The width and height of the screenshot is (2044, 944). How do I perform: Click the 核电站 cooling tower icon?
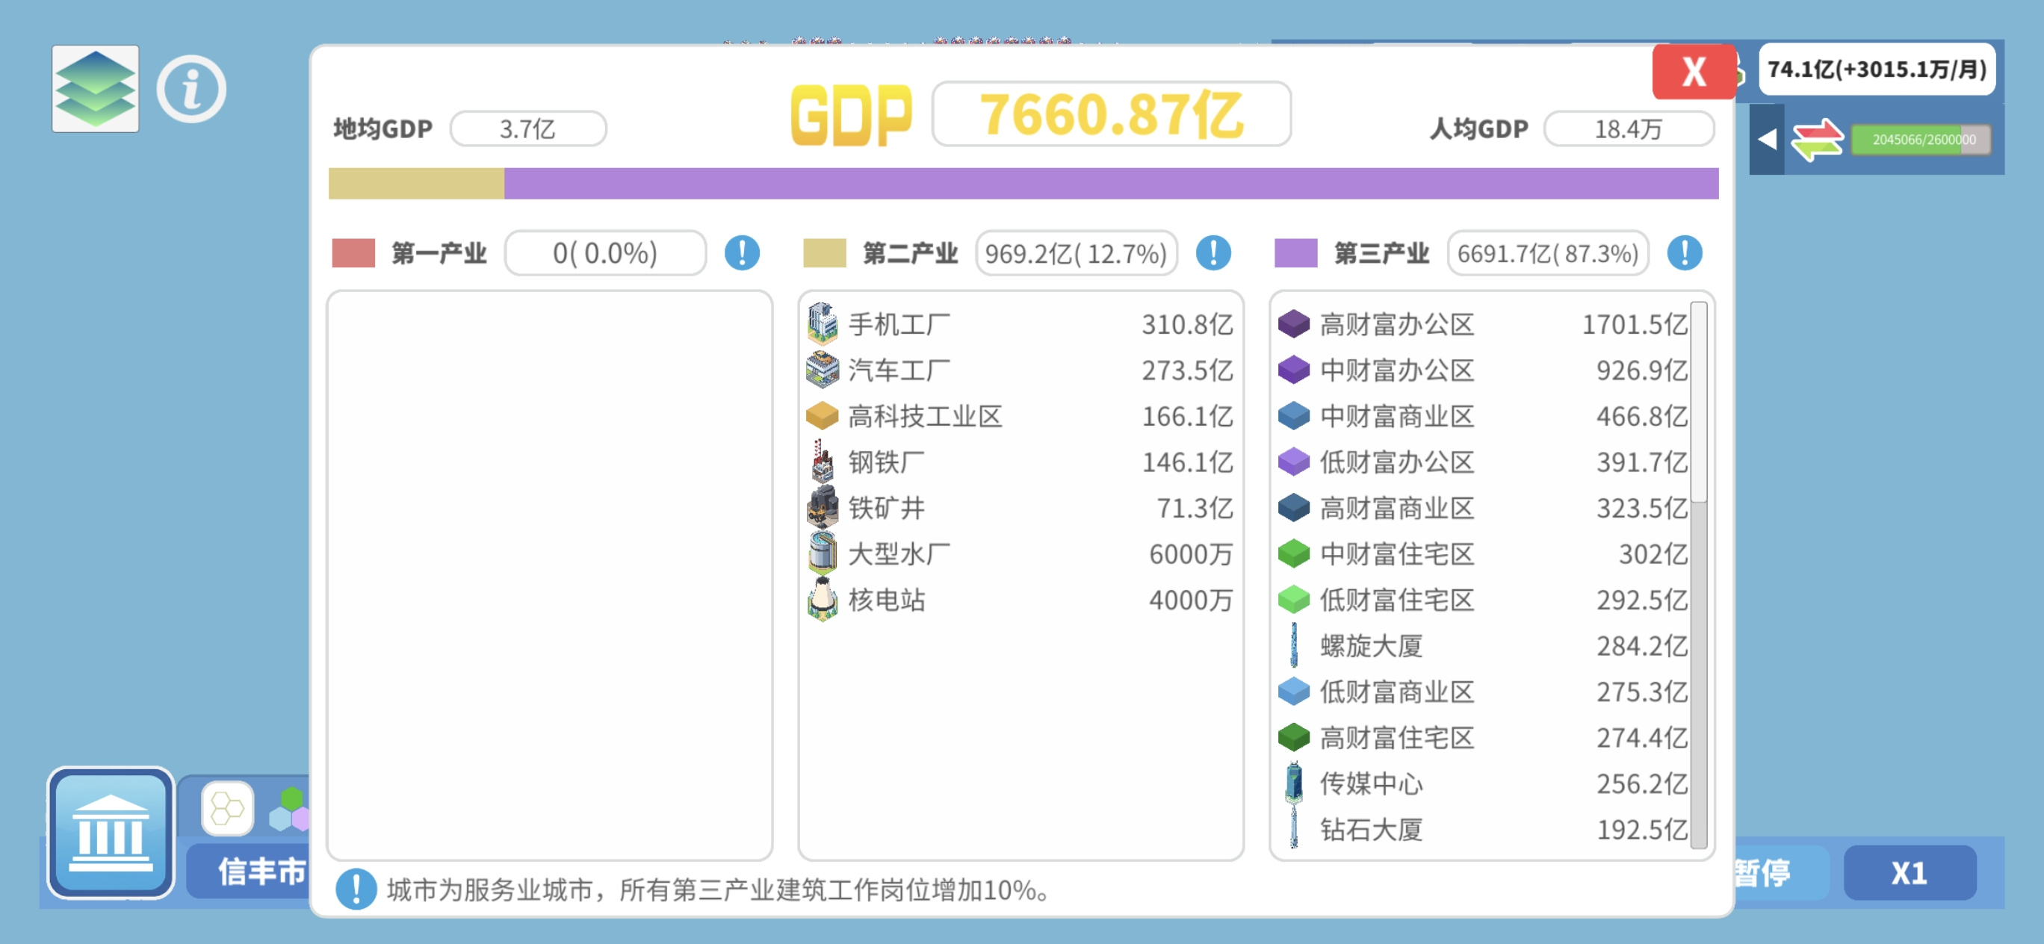(x=822, y=599)
